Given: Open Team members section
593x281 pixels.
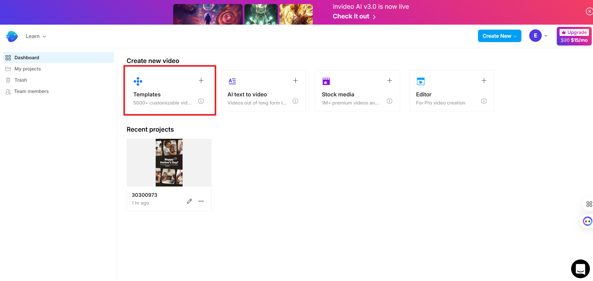Looking at the screenshot, I should click(31, 91).
